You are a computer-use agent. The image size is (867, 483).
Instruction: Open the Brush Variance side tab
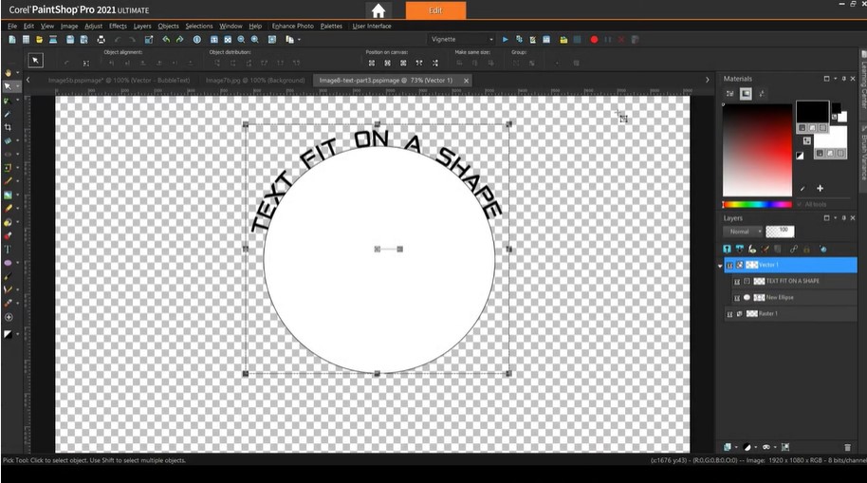pyautogui.click(x=863, y=155)
